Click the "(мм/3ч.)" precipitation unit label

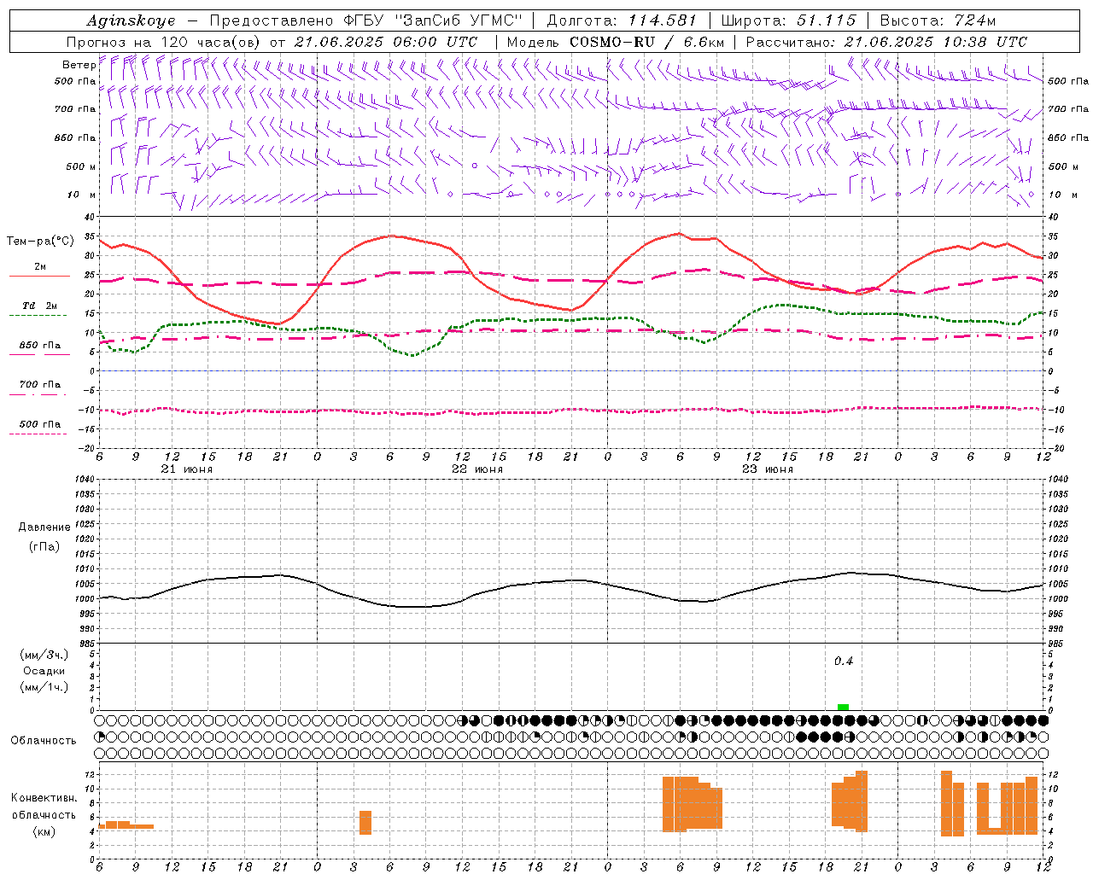(x=44, y=655)
